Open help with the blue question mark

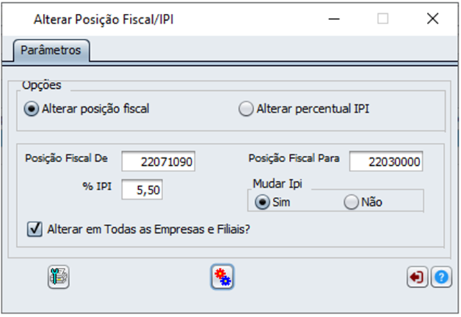click(x=442, y=277)
